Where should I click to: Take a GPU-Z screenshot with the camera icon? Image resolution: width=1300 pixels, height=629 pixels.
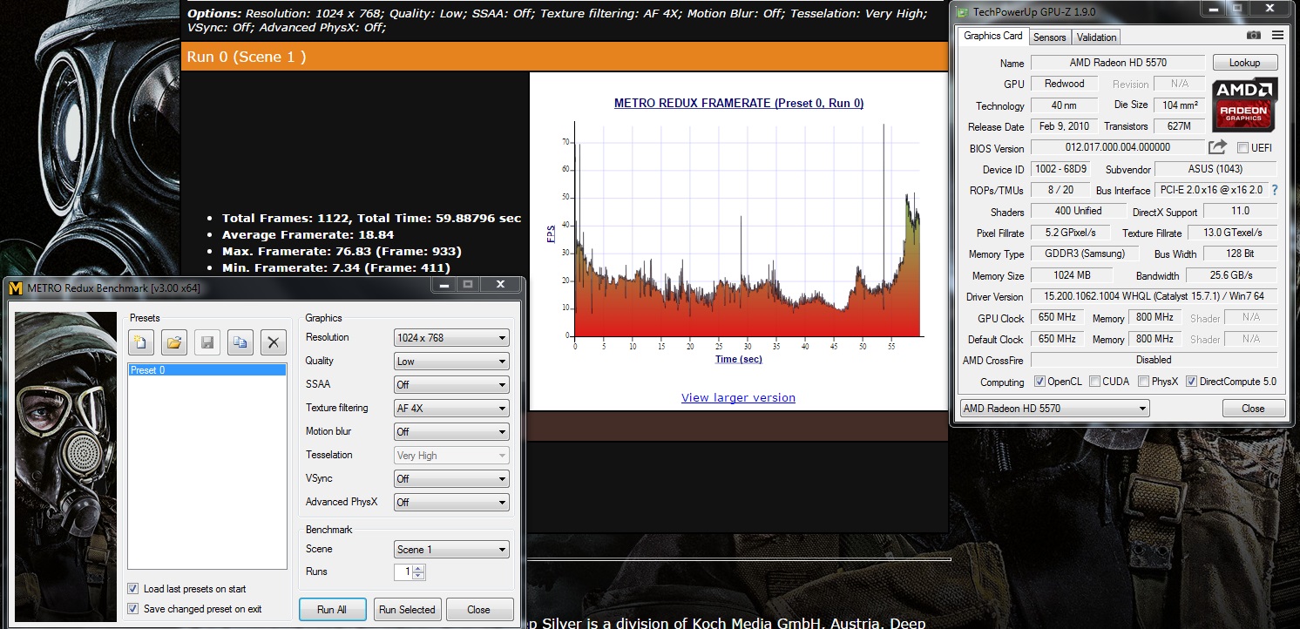pyautogui.click(x=1254, y=36)
